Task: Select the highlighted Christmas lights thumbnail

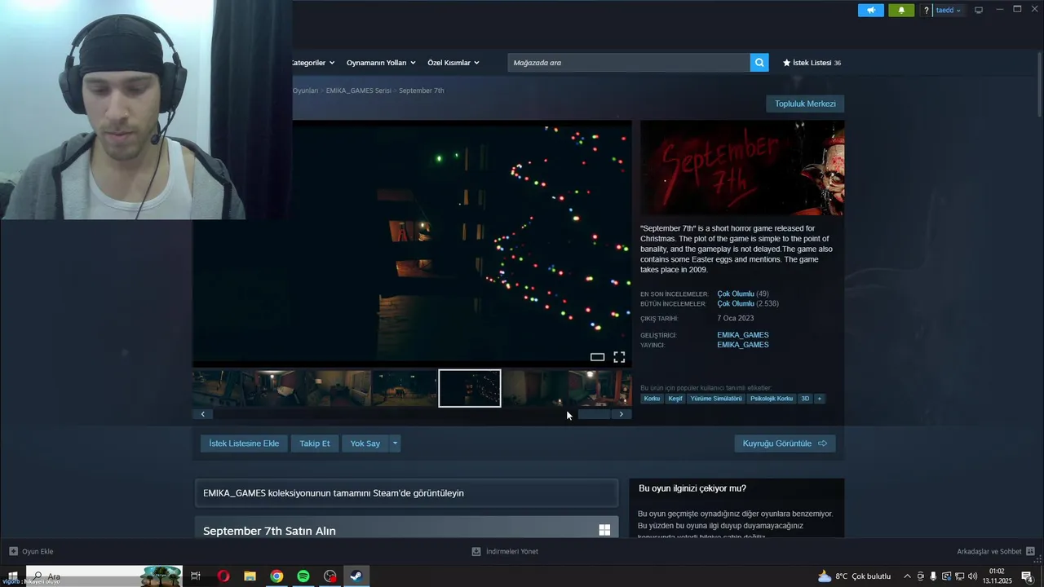Action: point(470,388)
